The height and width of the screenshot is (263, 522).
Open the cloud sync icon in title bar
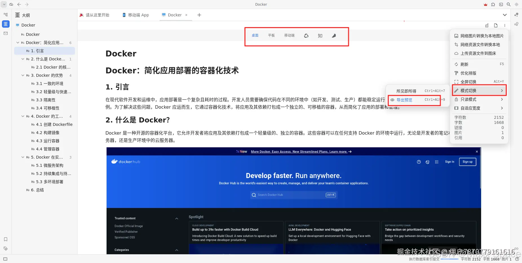click(11, 5)
